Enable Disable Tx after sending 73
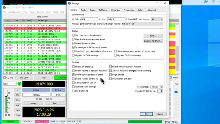Image resolution: width=220 pixels, height=124 pixels. [x=73, y=79]
